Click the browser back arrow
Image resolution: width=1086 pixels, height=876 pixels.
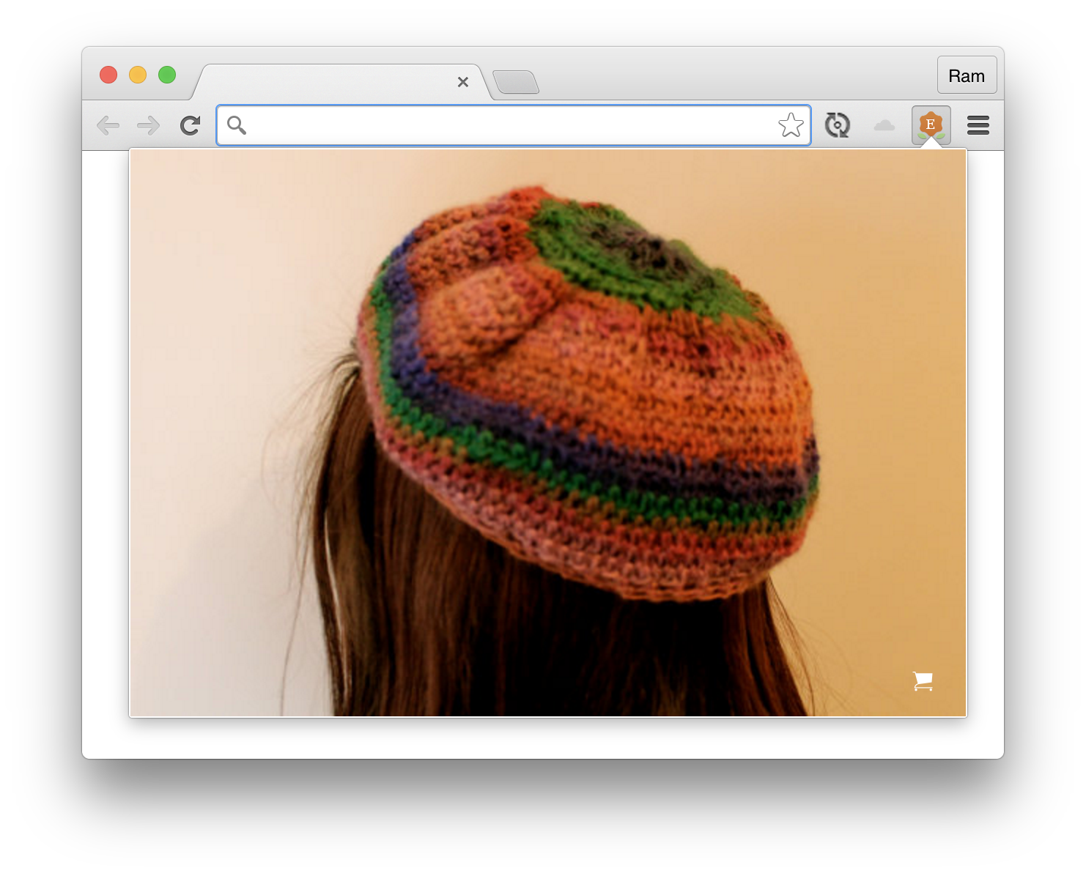(108, 125)
